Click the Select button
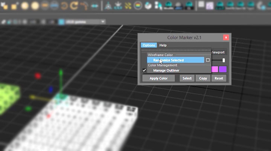 point(187,78)
